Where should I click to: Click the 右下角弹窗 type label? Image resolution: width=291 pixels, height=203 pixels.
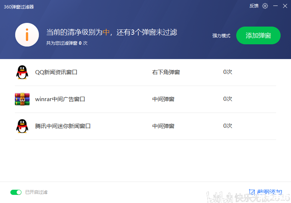coord(166,72)
